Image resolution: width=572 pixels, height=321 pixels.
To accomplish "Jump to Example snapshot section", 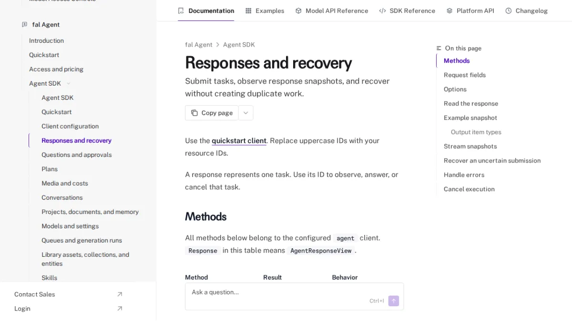I will (470, 118).
